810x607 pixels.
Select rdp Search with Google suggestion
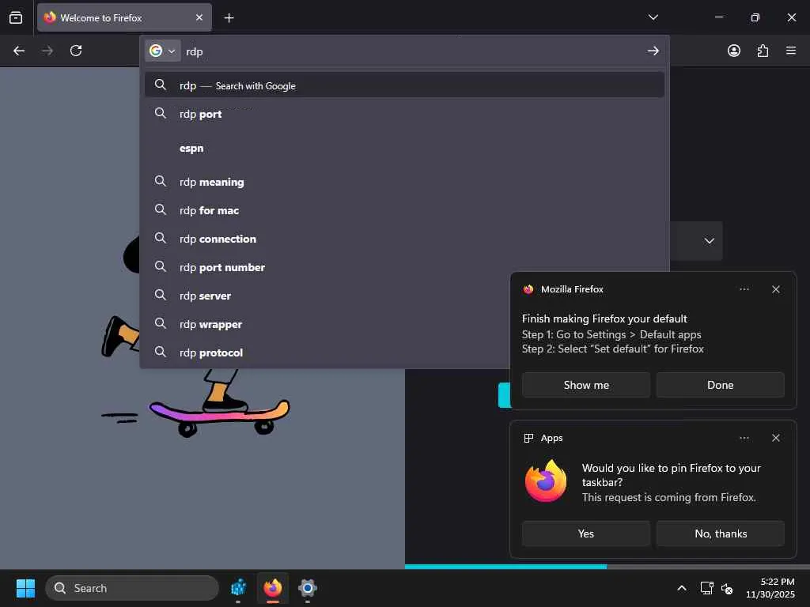[x=404, y=85]
